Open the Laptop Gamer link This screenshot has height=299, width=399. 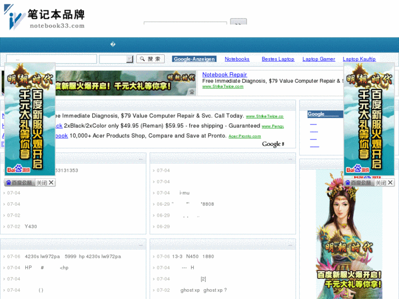(x=318, y=59)
